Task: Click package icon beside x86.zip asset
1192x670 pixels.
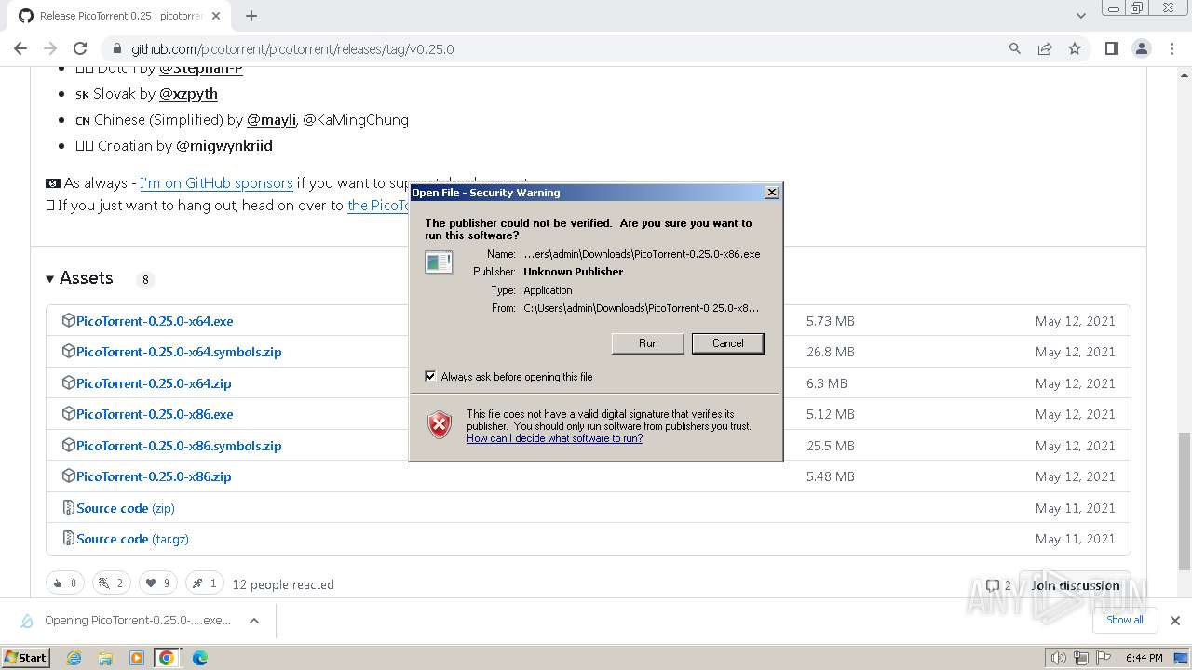Action: point(68,476)
